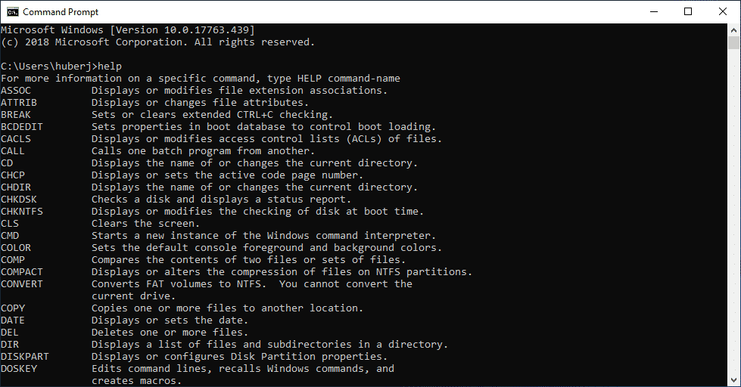Click the DISKPART command name
741x387 pixels.
point(24,356)
